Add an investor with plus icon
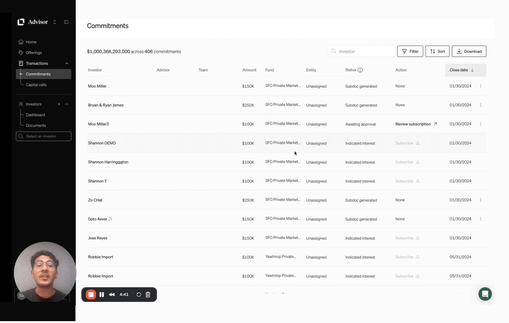Screen dimensions: 509x323 tap(59, 104)
